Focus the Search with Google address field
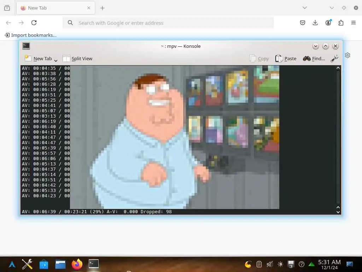The image size is (362, 272). click(x=168, y=23)
